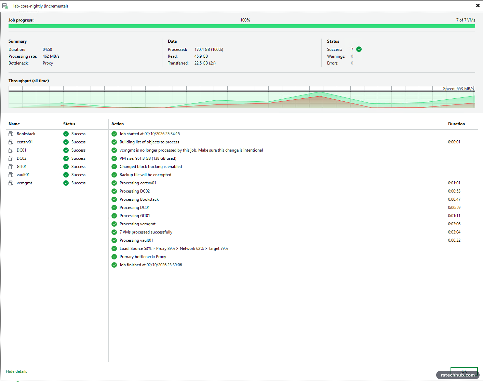Sort by the Status column header
This screenshot has height=382, width=483.
pyautogui.click(x=69, y=124)
